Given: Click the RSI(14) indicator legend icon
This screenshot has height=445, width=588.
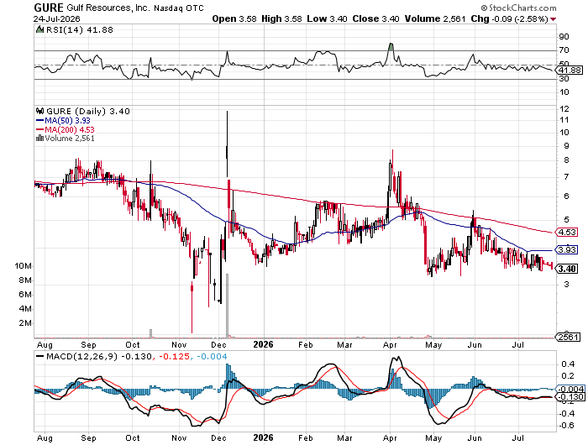Looking at the screenshot, I should (x=39, y=29).
